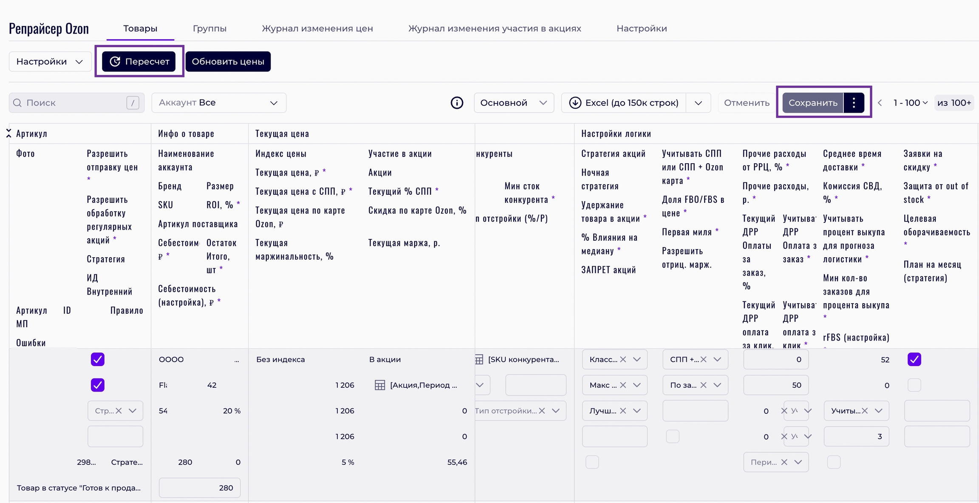This screenshot has width=979, height=503.
Task: Open the Аккаунт Все dropdown
Action: 219,103
